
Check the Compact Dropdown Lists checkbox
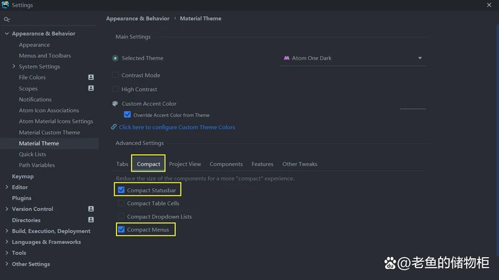tap(121, 217)
